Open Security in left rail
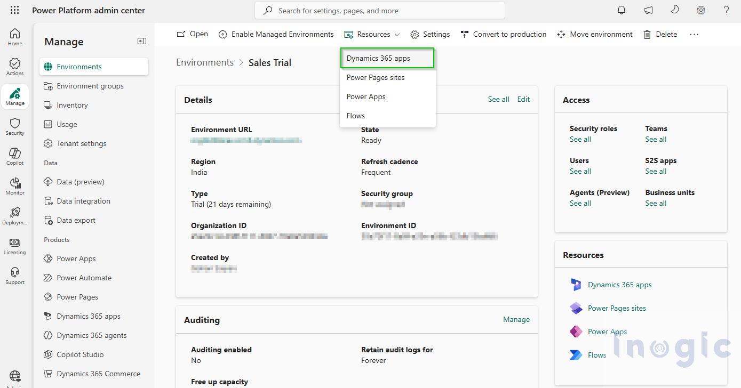This screenshot has width=741, height=388. [x=15, y=126]
